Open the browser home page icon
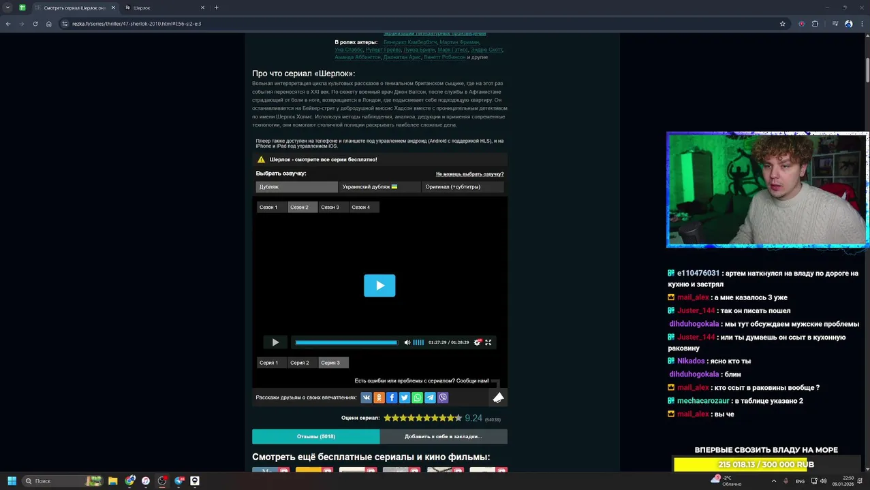Image resolution: width=870 pixels, height=490 pixels. pos(49,24)
